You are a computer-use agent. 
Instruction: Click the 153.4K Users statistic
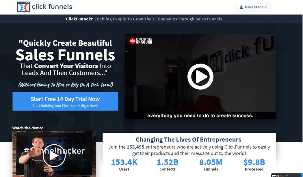[124, 165]
